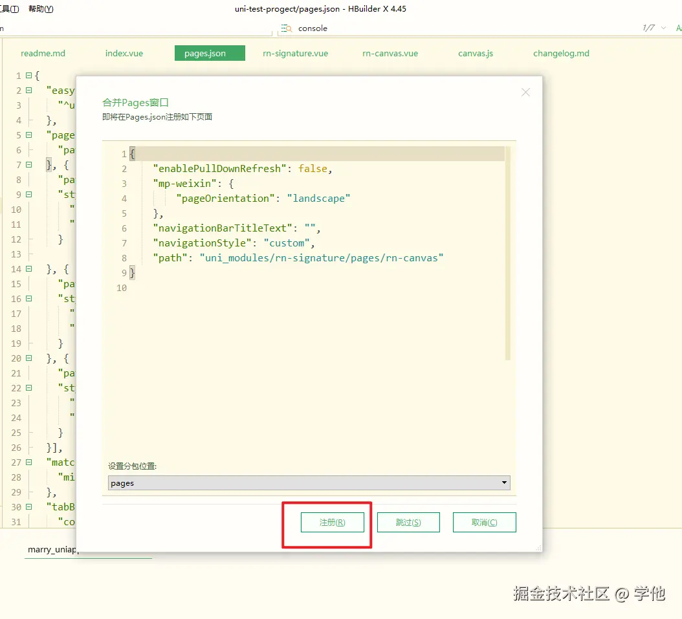
Task: Click the marry_uniapp terminal tab
Action: pos(52,549)
